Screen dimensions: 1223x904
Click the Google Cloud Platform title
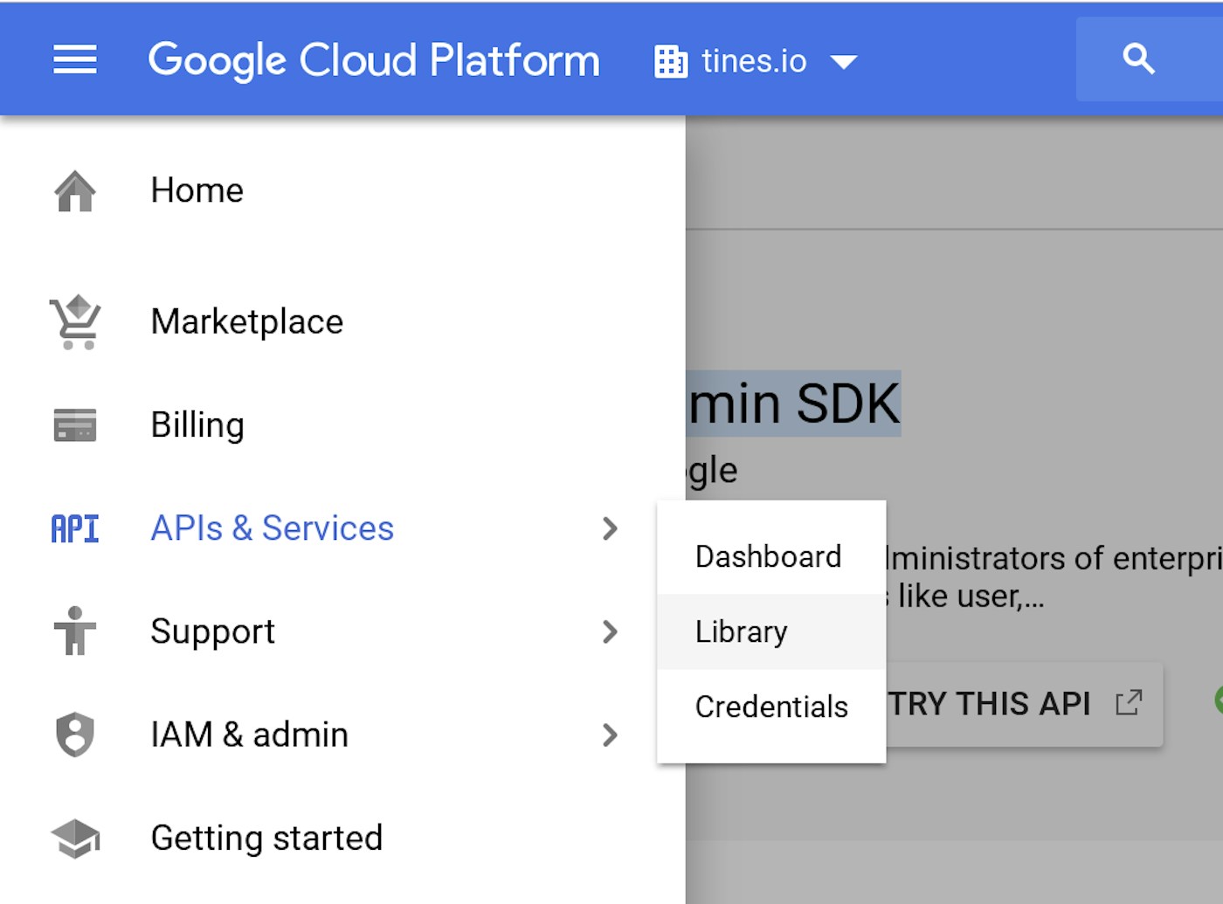(x=374, y=60)
